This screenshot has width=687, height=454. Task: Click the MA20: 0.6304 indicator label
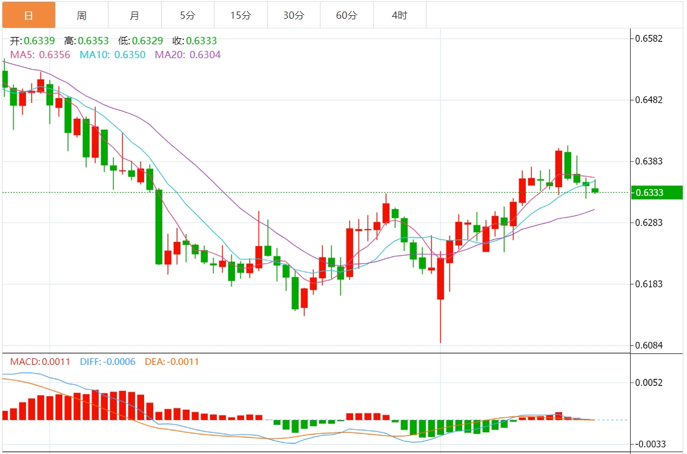click(188, 55)
